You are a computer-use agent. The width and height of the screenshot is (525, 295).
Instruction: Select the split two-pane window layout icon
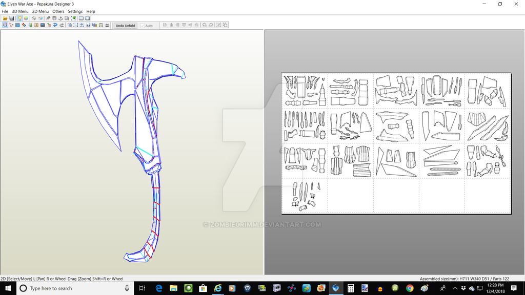coord(81,18)
